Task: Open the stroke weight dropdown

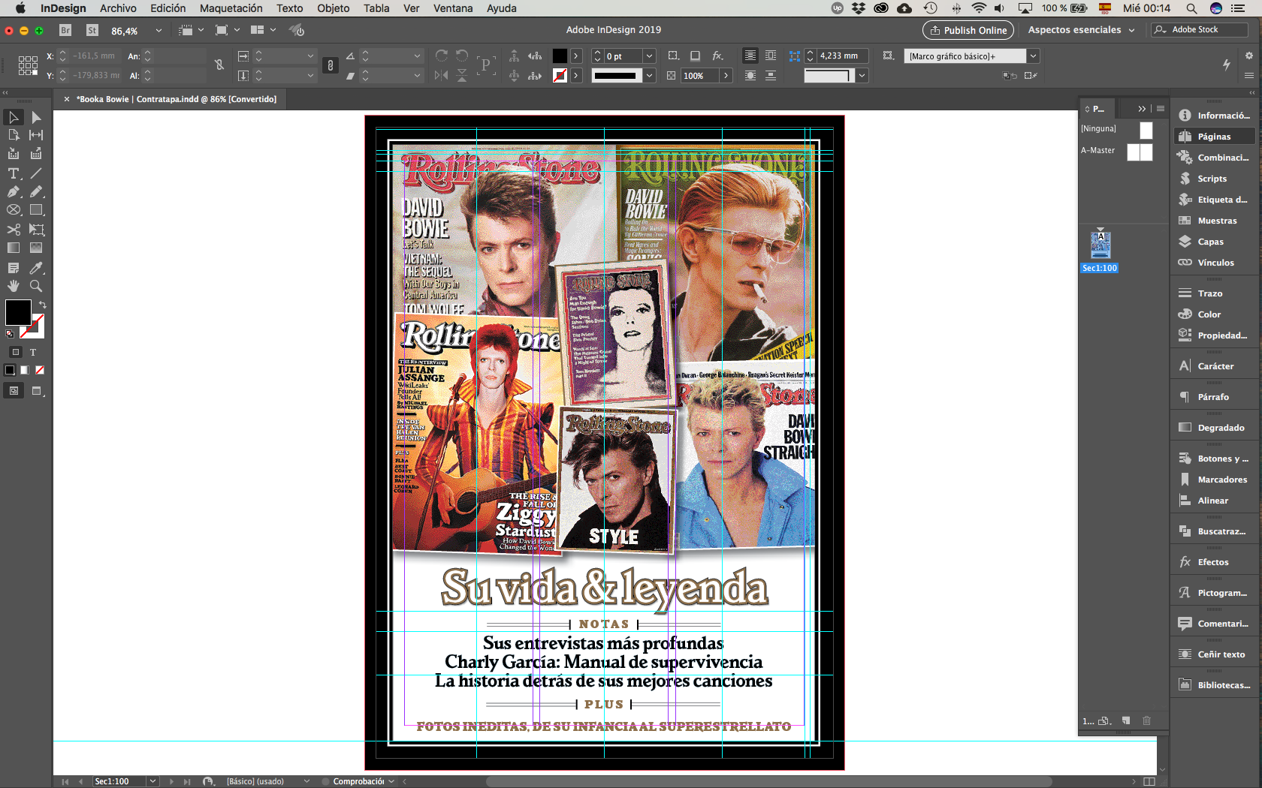Action: coord(649,56)
